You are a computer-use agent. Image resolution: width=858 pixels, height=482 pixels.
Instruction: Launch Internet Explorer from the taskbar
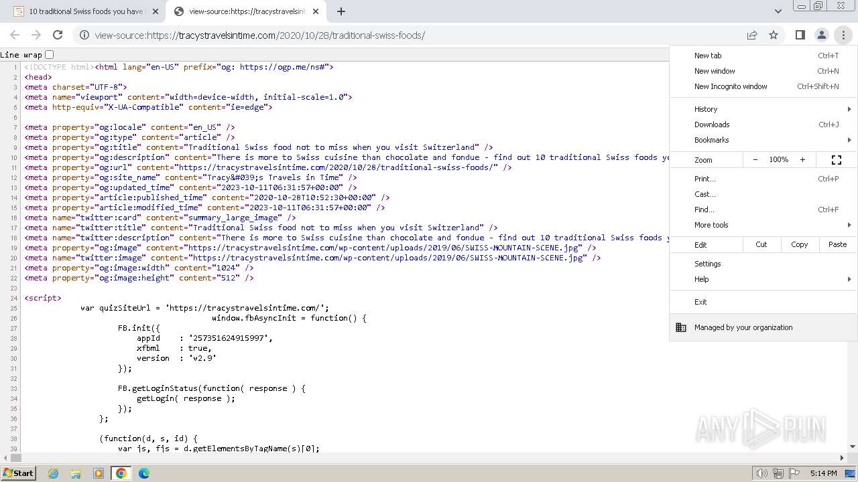(x=54, y=473)
